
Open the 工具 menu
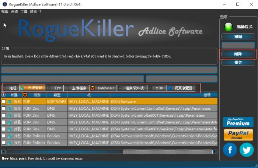24,11
